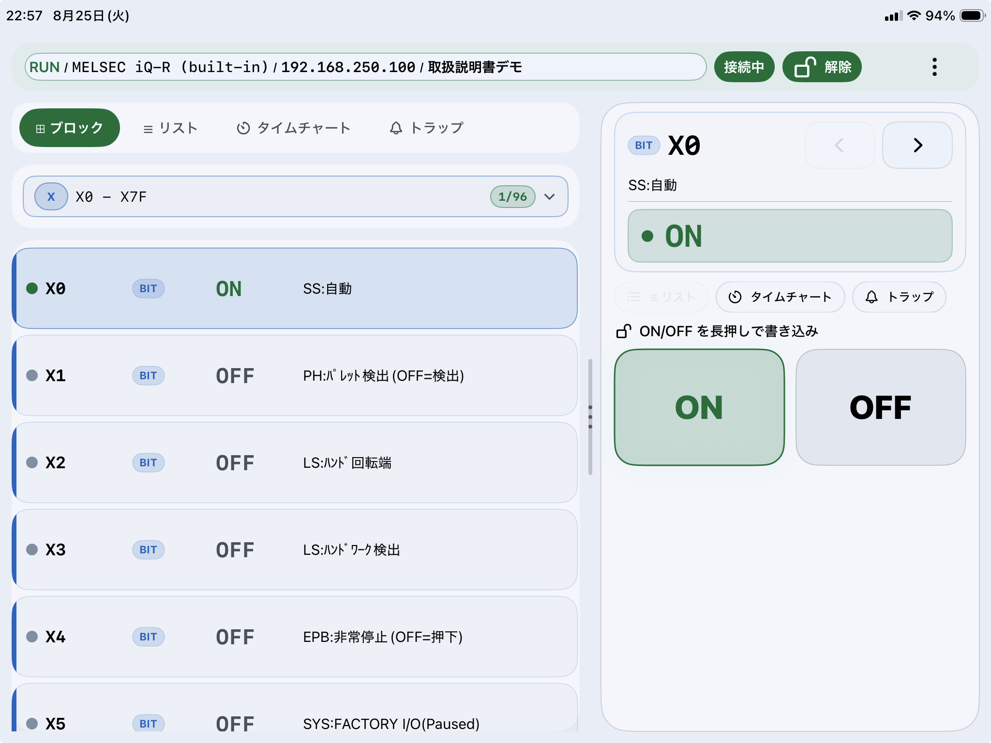Tap the 接続中 connection status button
The width and height of the screenshot is (991, 743).
[744, 67]
